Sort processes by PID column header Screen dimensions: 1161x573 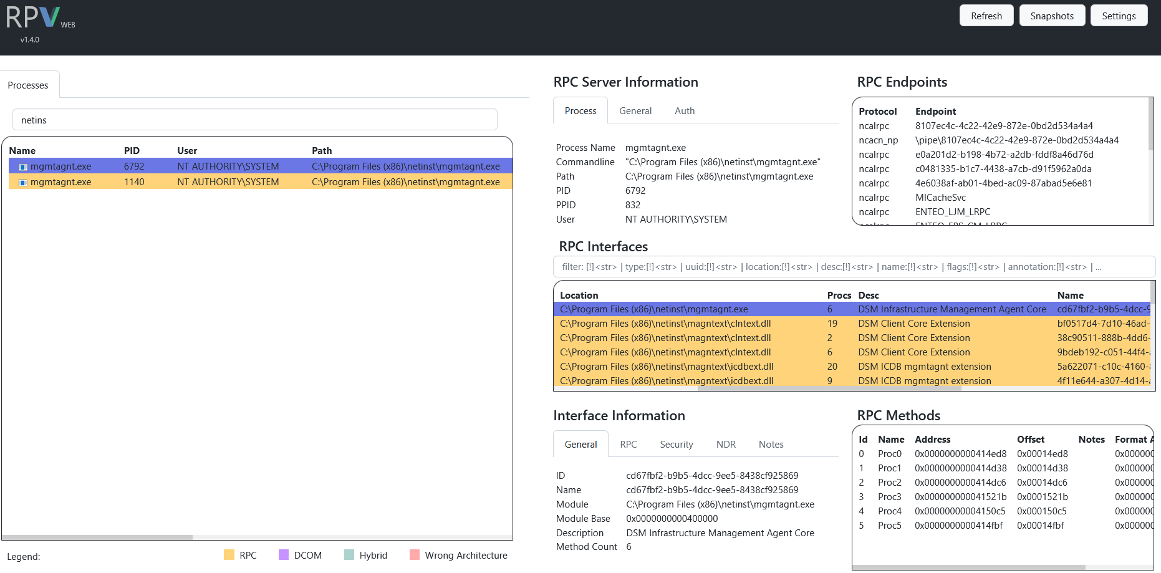point(132,150)
